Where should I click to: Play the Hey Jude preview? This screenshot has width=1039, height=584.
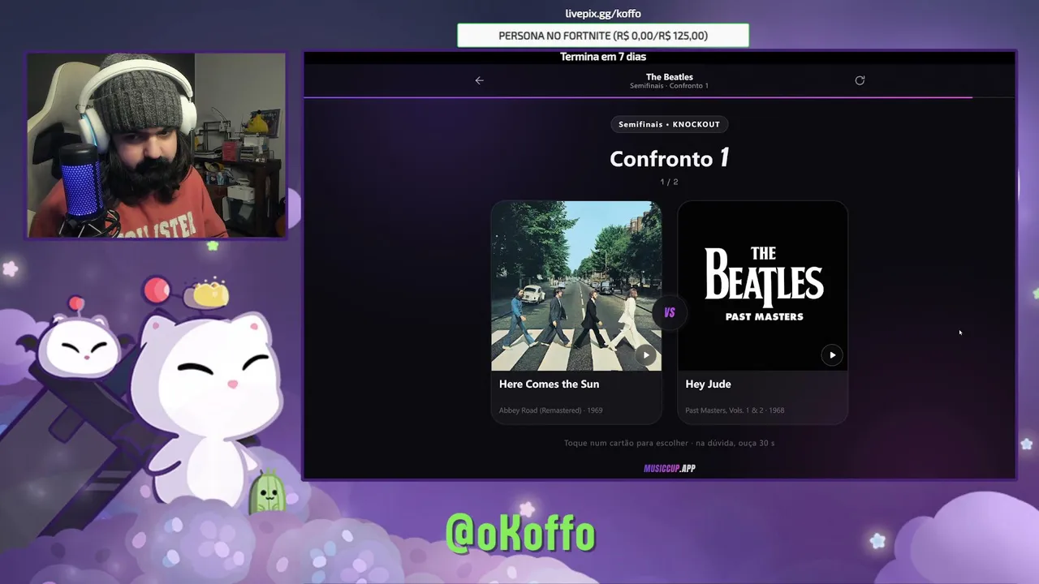tap(832, 354)
